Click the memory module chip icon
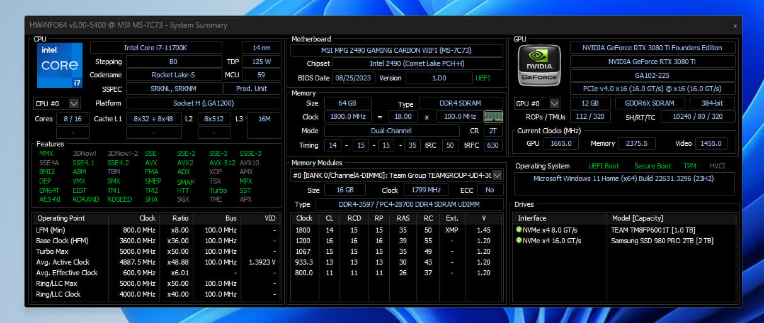Screen dimensions: 764x323 tap(493, 116)
